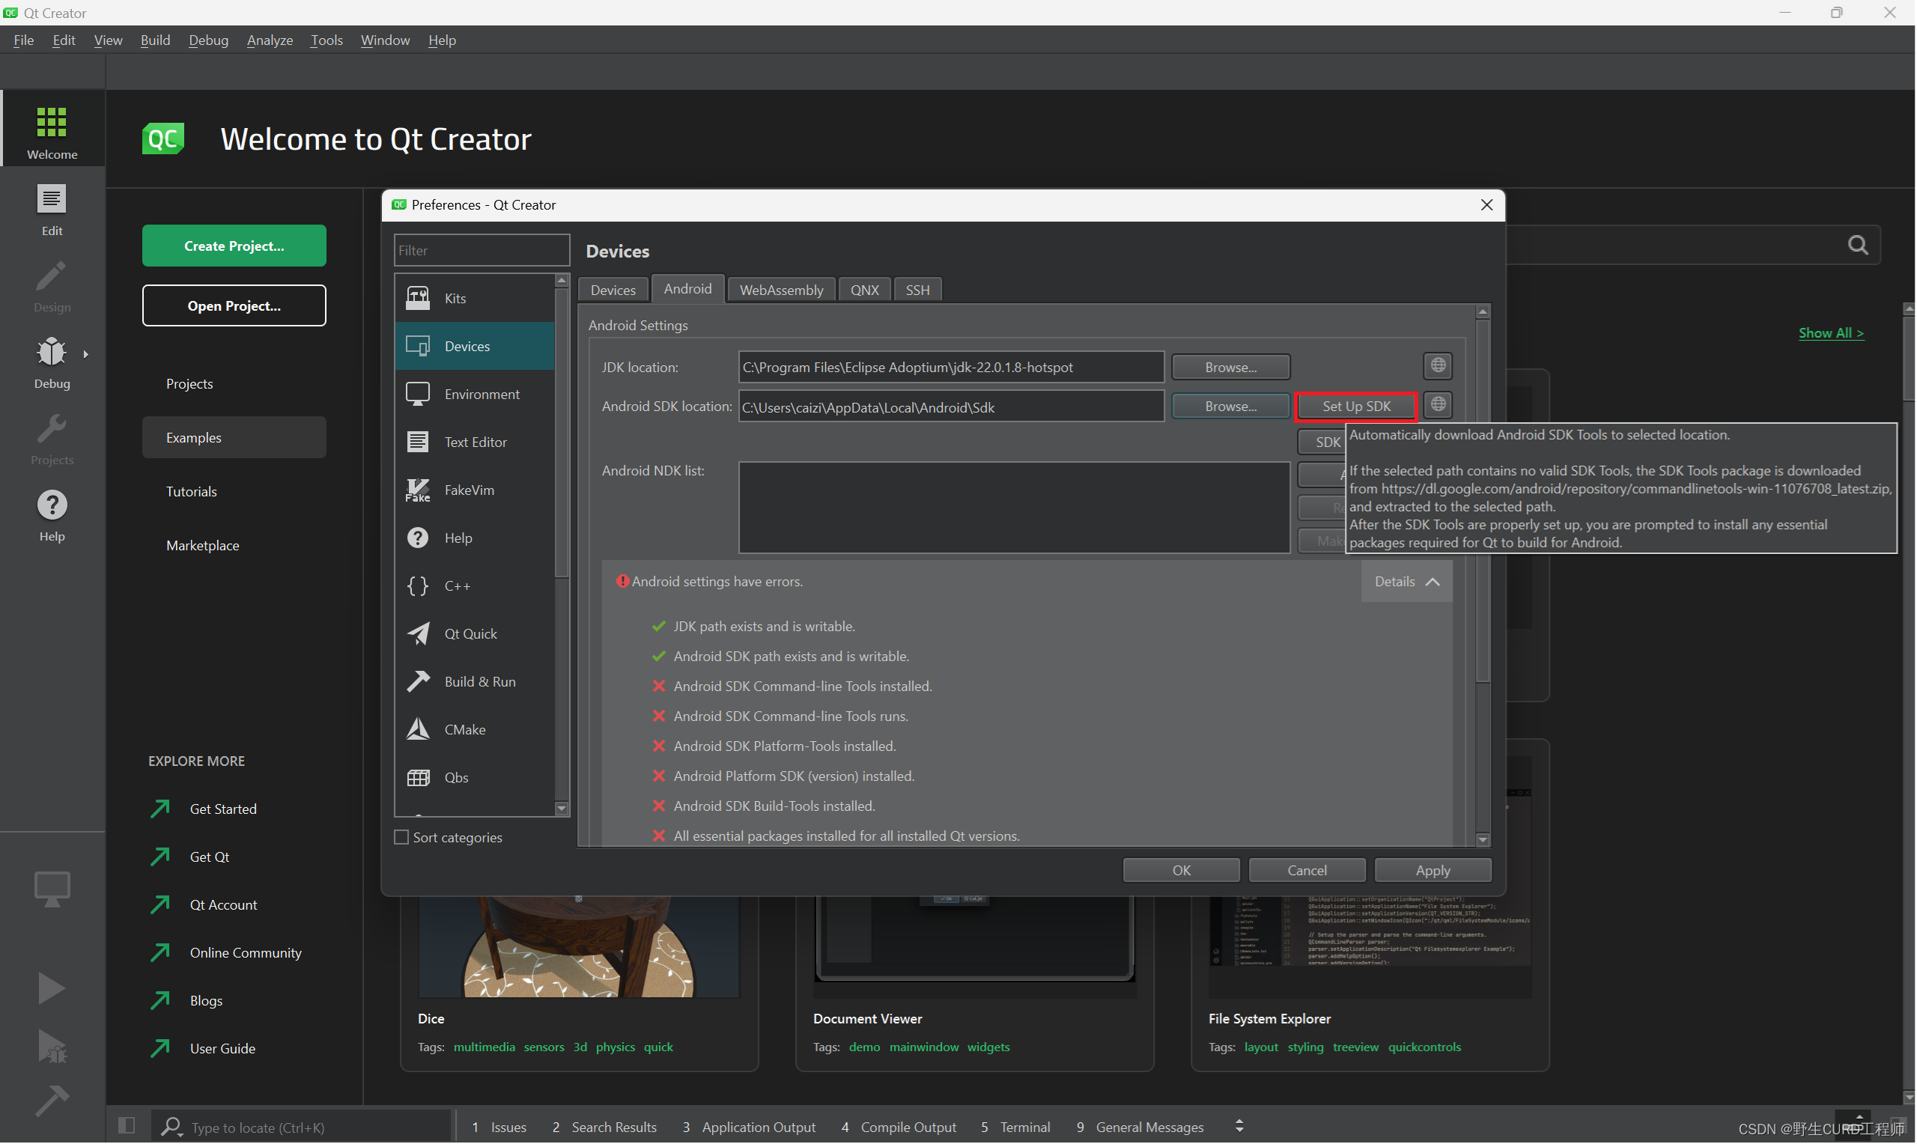Image resolution: width=1917 pixels, height=1144 pixels.
Task: Click the category list scrollbar down arrow
Action: click(x=562, y=809)
